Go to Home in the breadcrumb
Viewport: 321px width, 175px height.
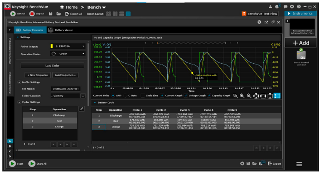tap(69, 7)
